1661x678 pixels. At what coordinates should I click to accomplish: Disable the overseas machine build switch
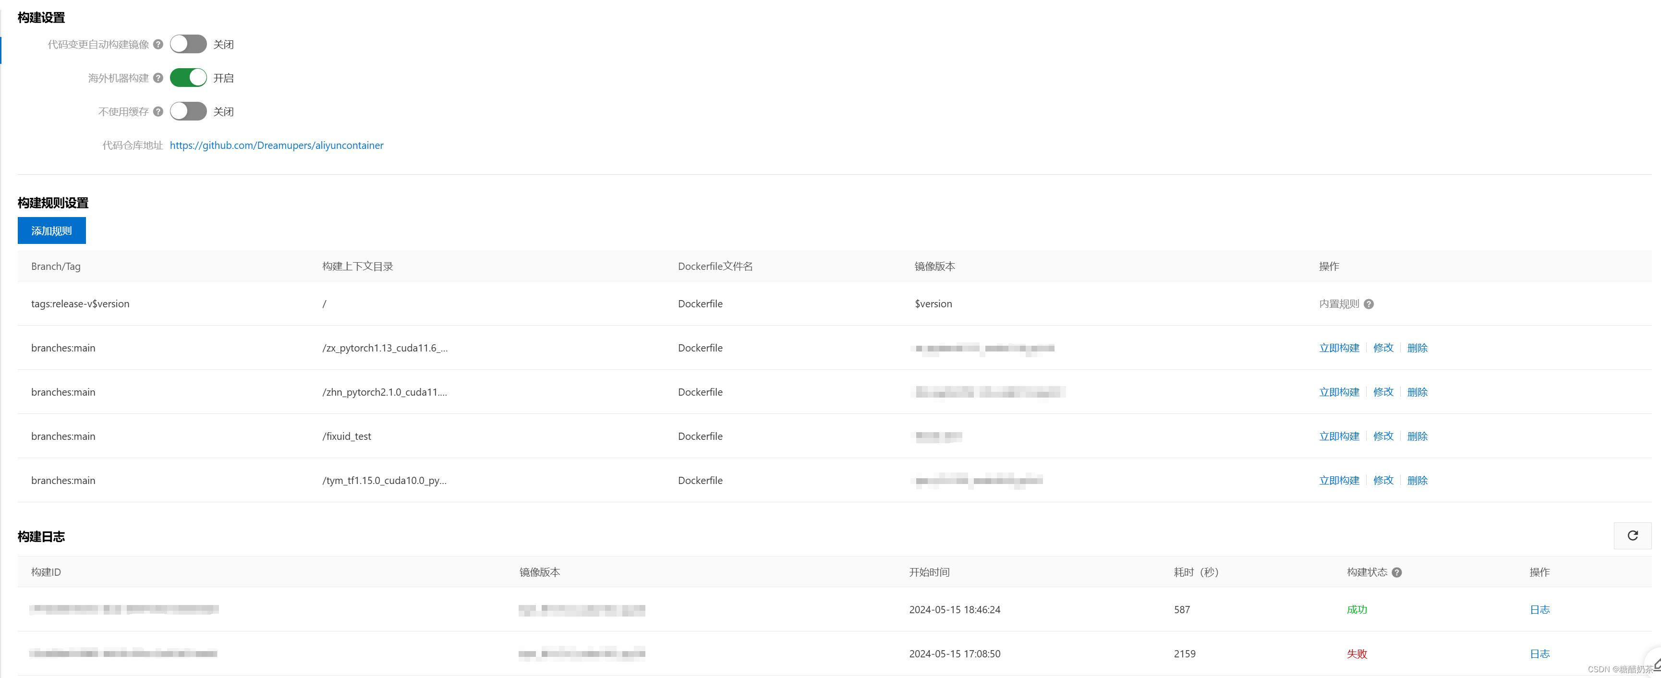tap(188, 78)
